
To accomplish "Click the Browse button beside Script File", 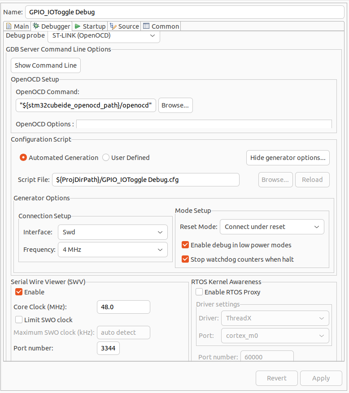I will point(275,180).
